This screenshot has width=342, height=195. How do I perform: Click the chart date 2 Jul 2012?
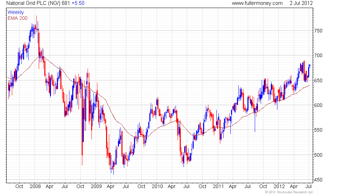coord(301,3)
